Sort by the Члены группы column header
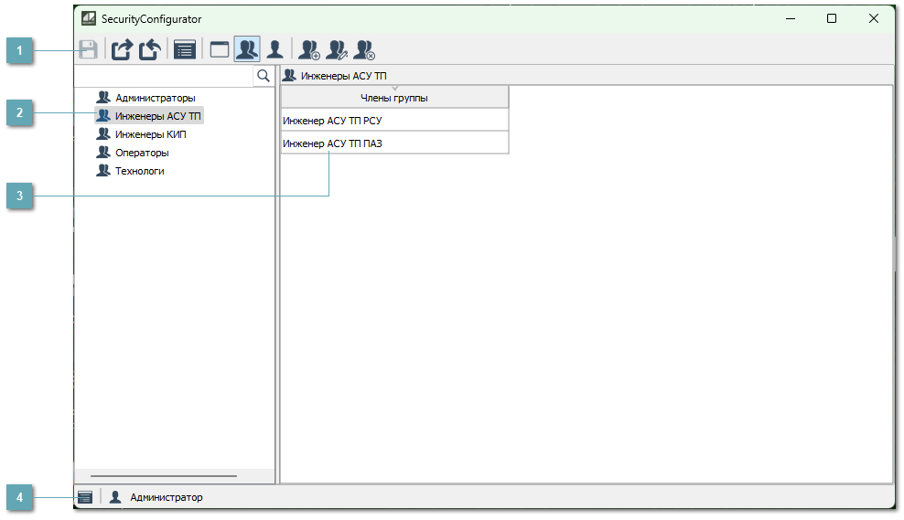 394,98
